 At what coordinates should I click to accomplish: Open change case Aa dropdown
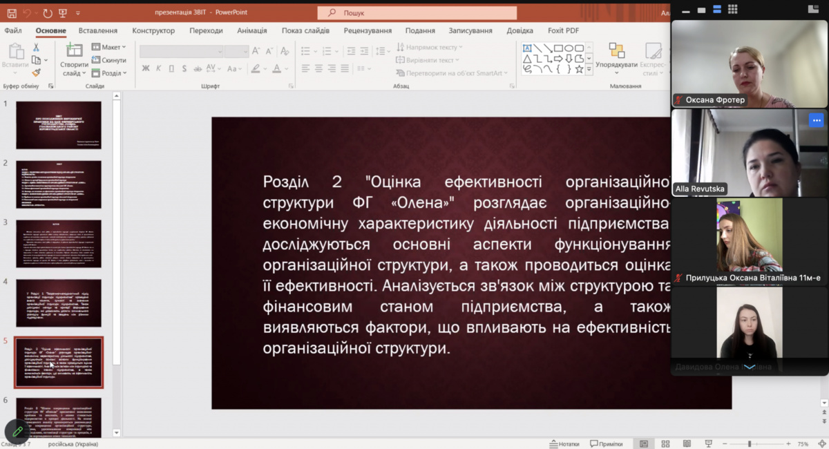pyautogui.click(x=235, y=68)
